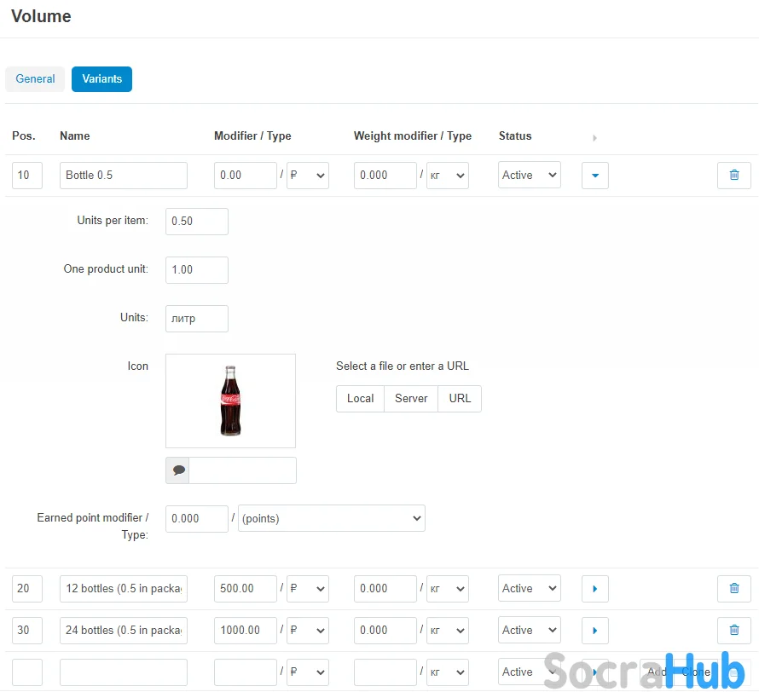Open currency type dropdown for 12 bottles modifier
Screen dimensions: 759x692
pyautogui.click(x=307, y=589)
